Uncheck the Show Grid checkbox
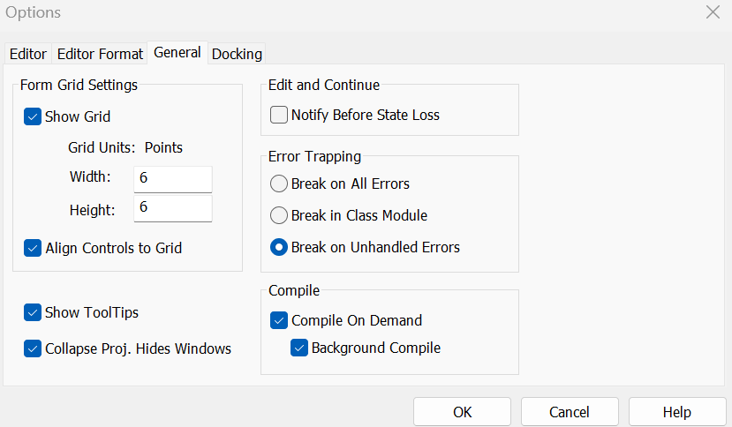Image resolution: width=732 pixels, height=427 pixels. pos(34,116)
